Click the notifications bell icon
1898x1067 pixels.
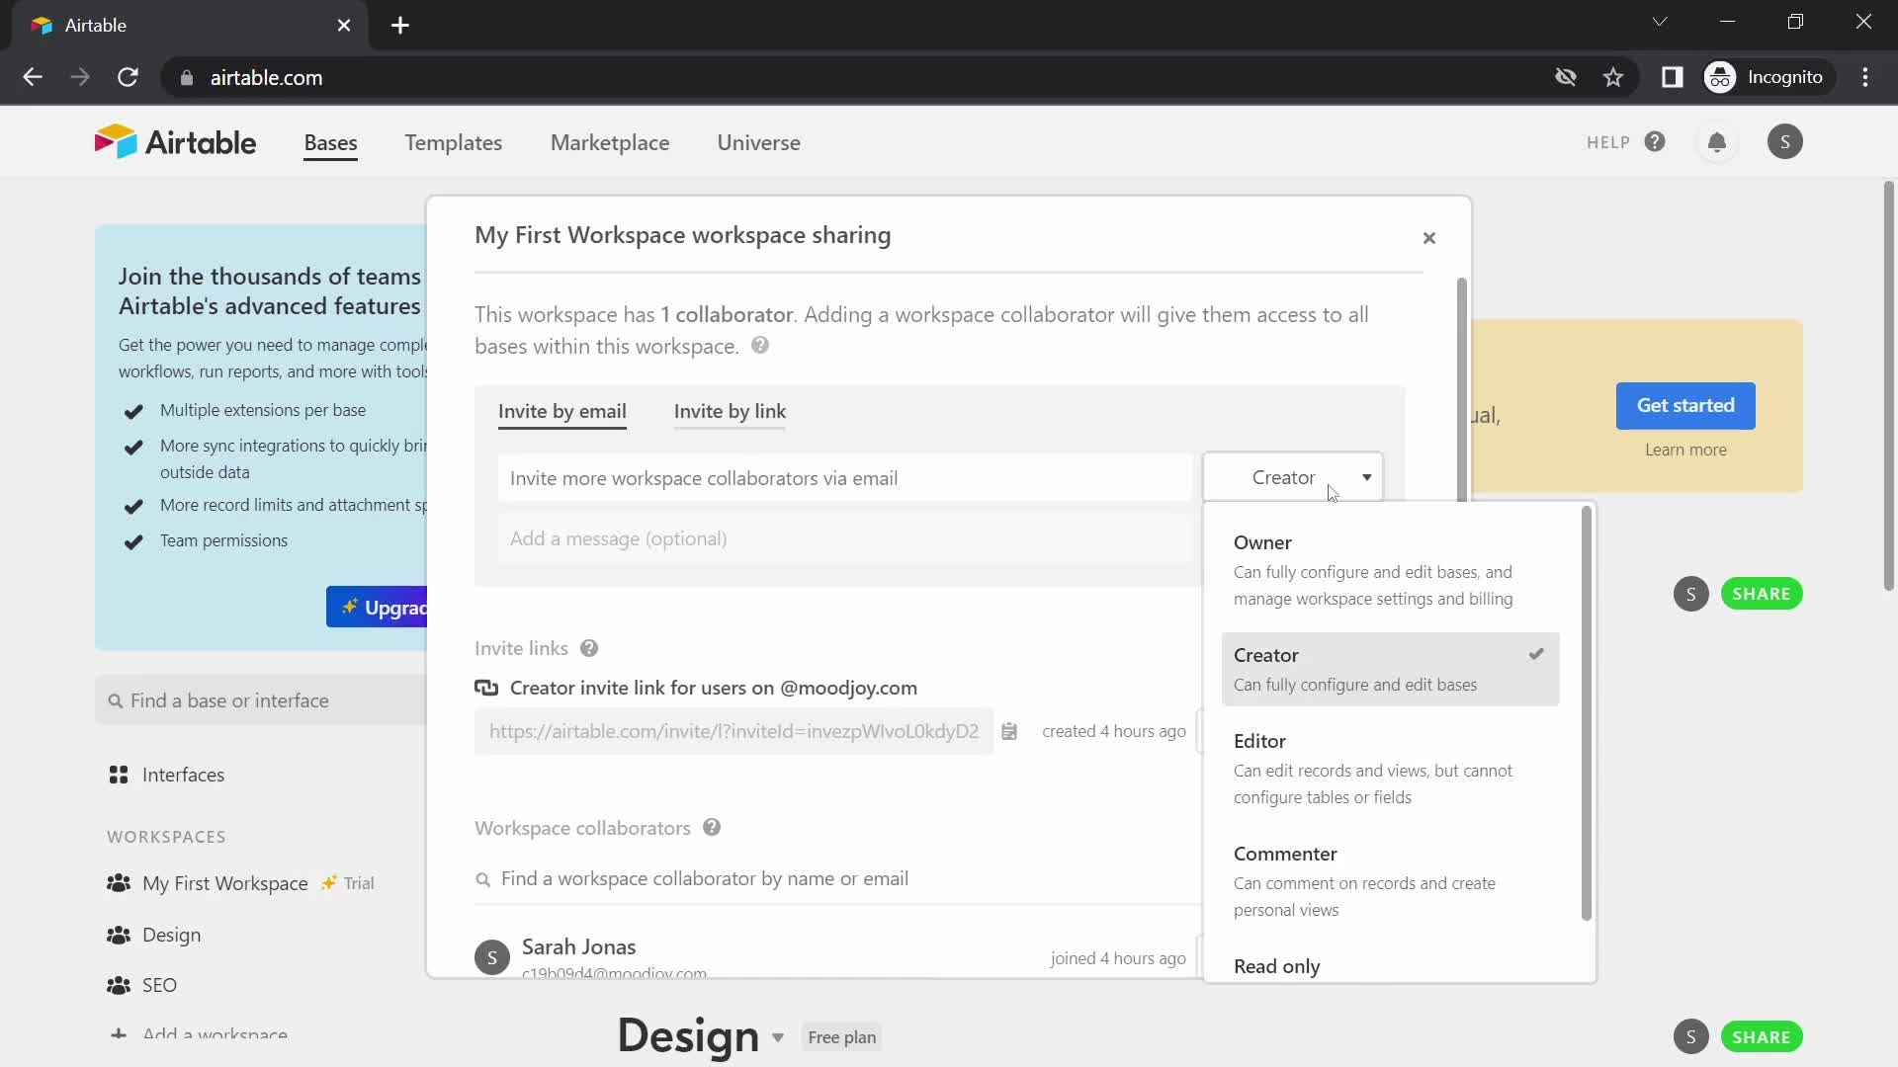pyautogui.click(x=1718, y=140)
